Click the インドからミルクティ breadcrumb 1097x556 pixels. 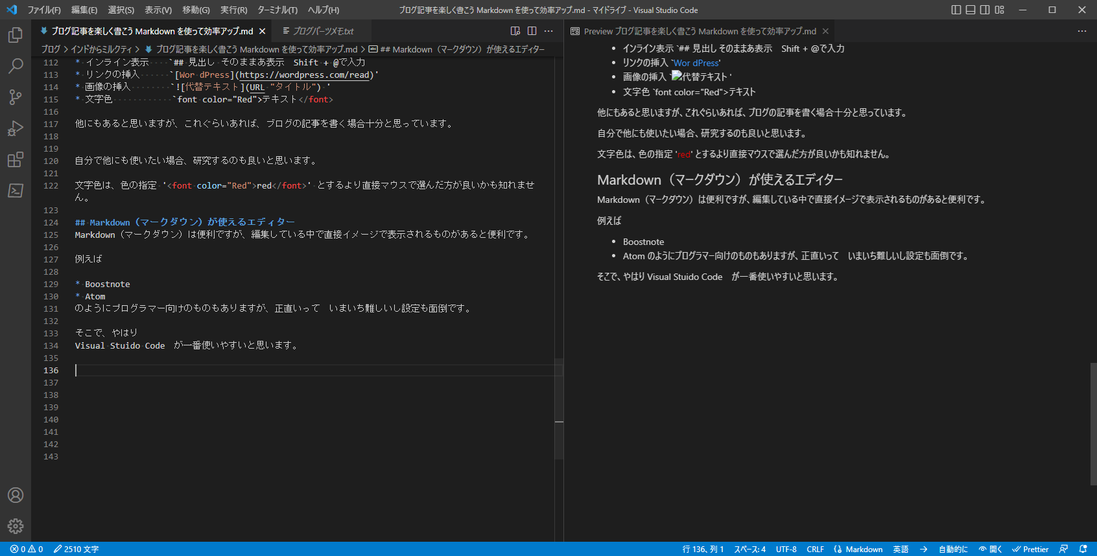tap(101, 49)
